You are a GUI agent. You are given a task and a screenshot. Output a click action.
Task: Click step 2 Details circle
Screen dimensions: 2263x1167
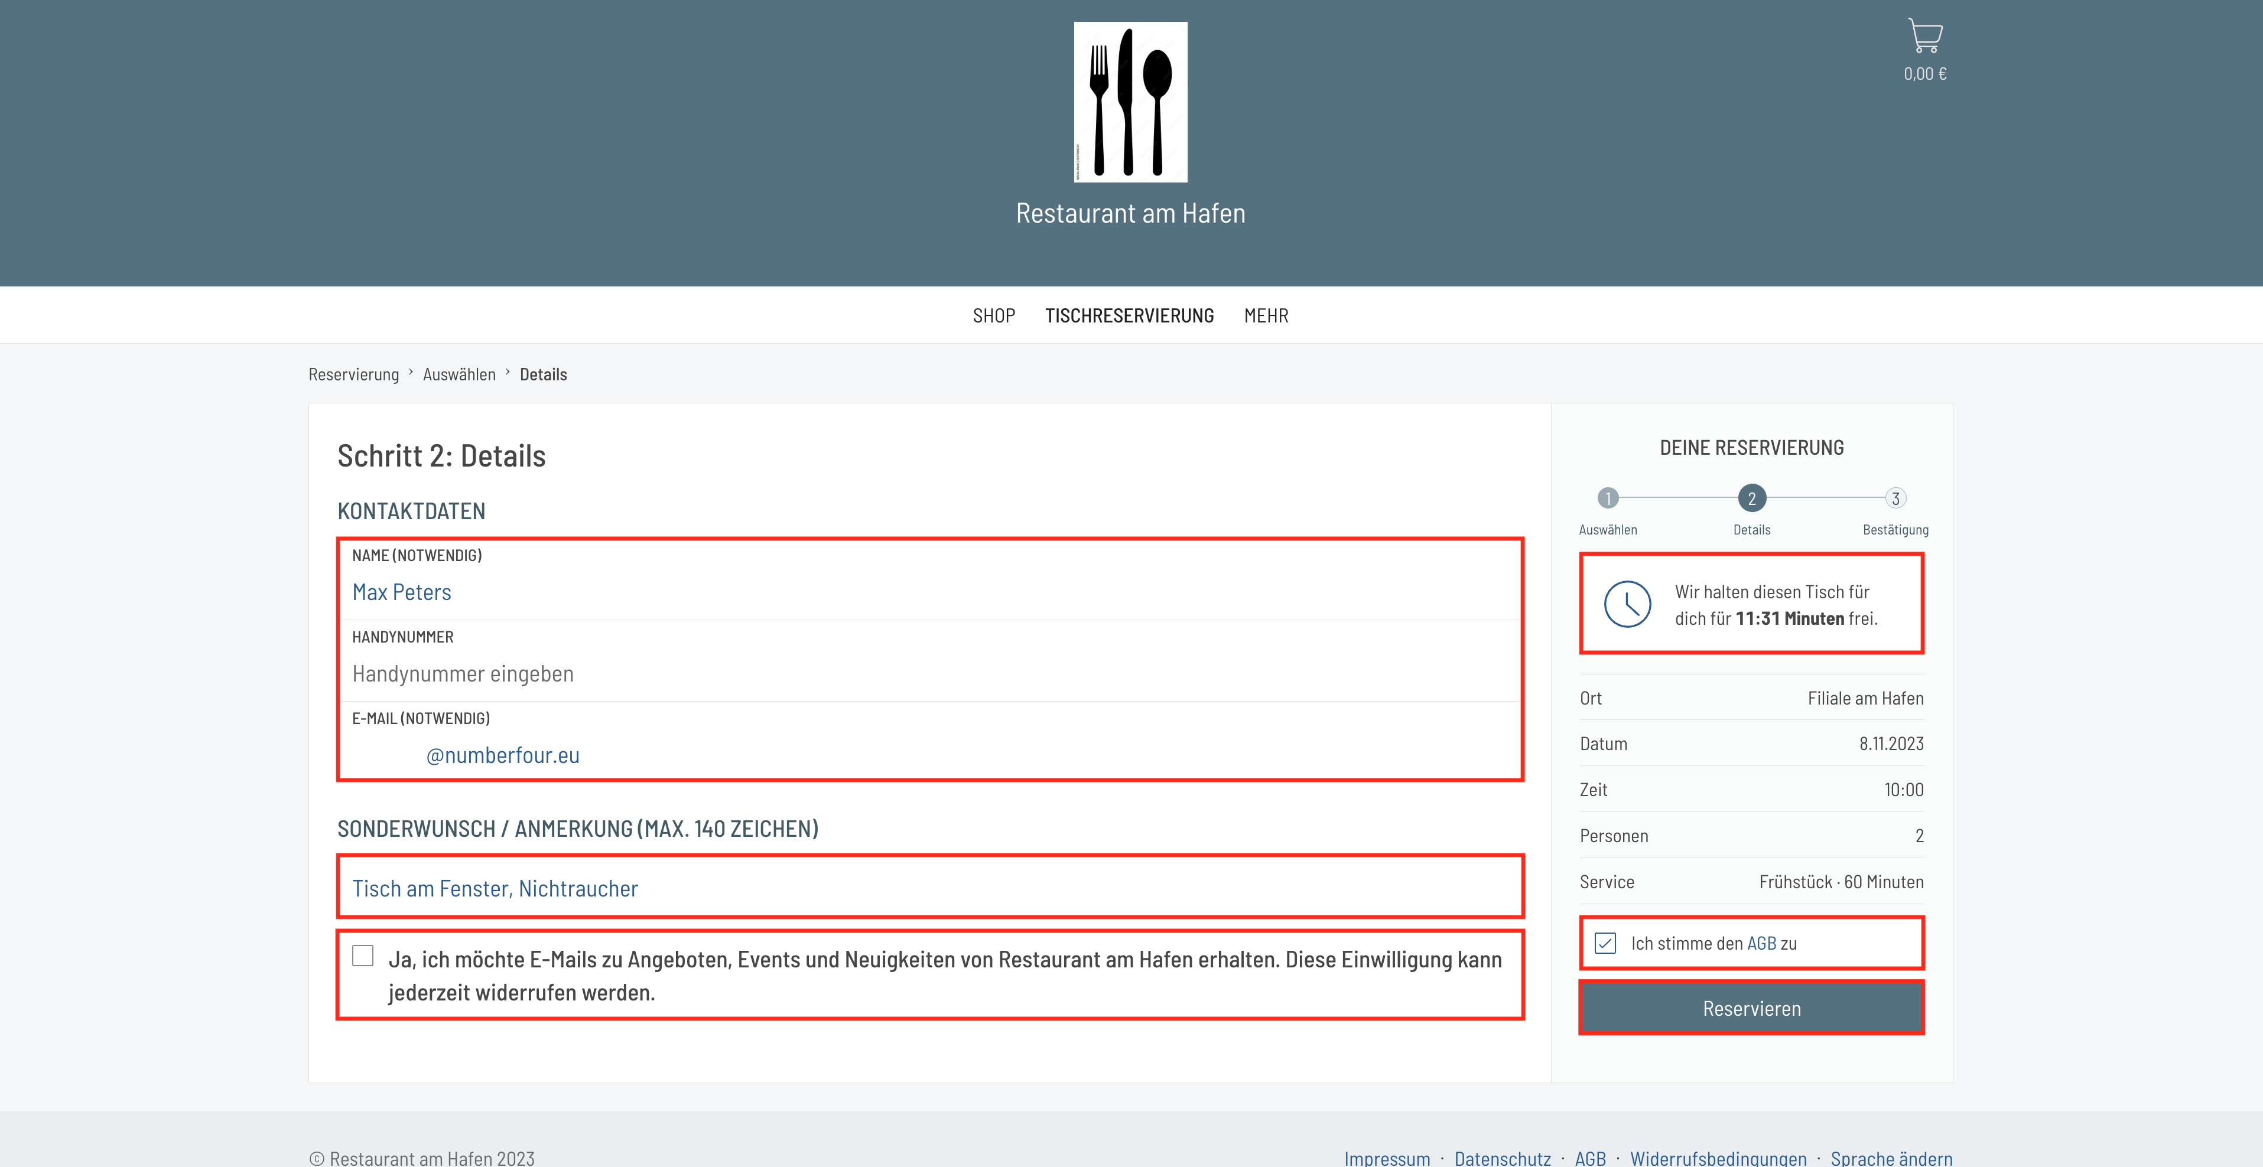[1752, 498]
